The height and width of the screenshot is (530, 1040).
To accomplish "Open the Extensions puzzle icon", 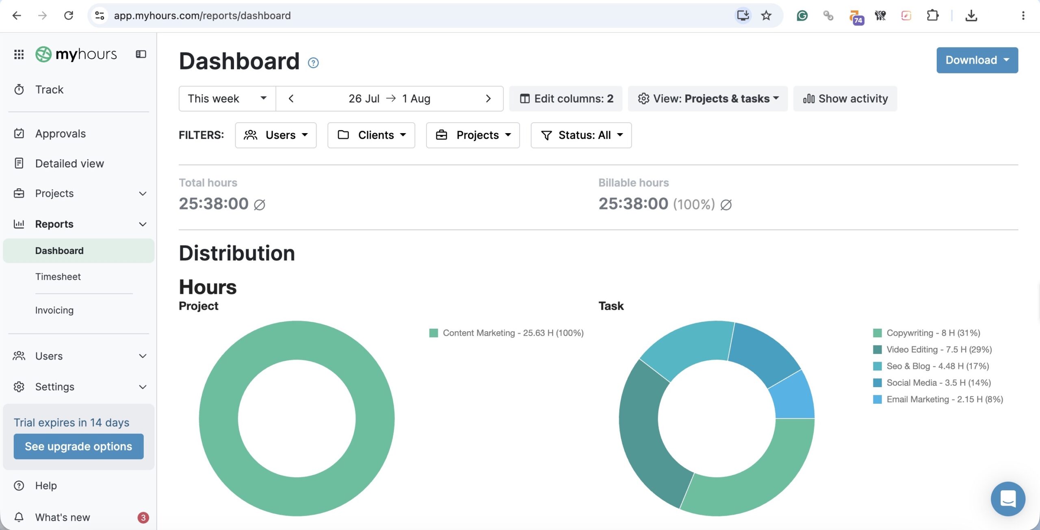I will (x=932, y=15).
